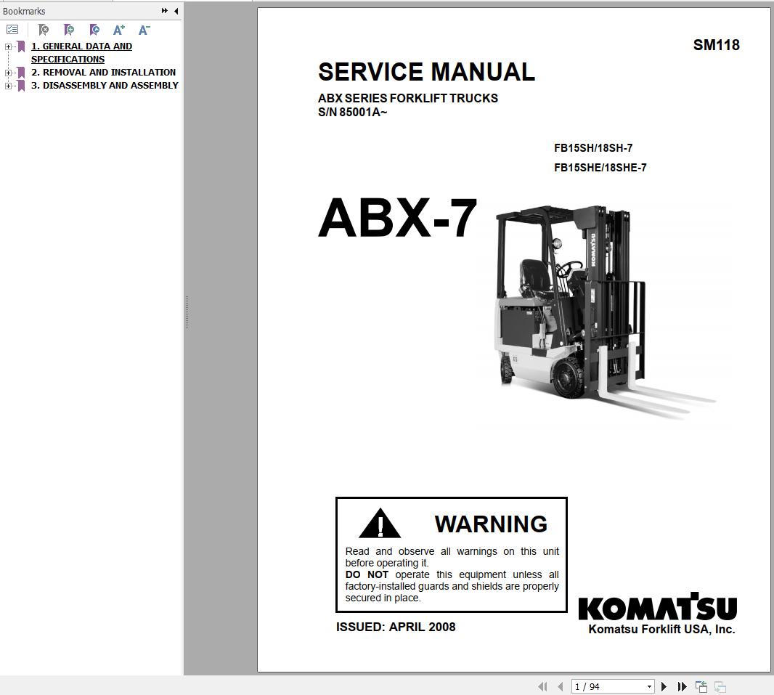The height and width of the screenshot is (695, 774).
Task: Click the go-to-previous-view icon
Action: tap(701, 686)
